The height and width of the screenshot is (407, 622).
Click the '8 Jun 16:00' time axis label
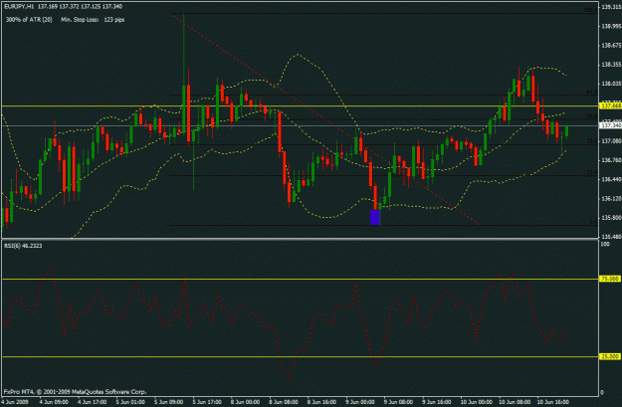pos(322,402)
